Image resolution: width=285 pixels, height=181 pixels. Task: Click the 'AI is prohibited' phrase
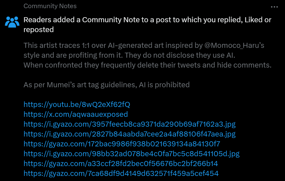click(x=164, y=85)
